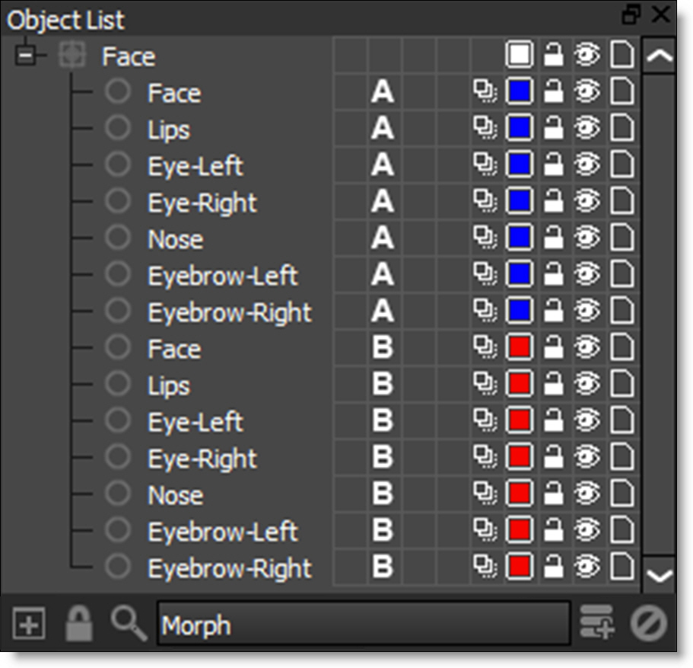Click the circle-slash icon at bottom right
693x668 pixels.
[648, 624]
